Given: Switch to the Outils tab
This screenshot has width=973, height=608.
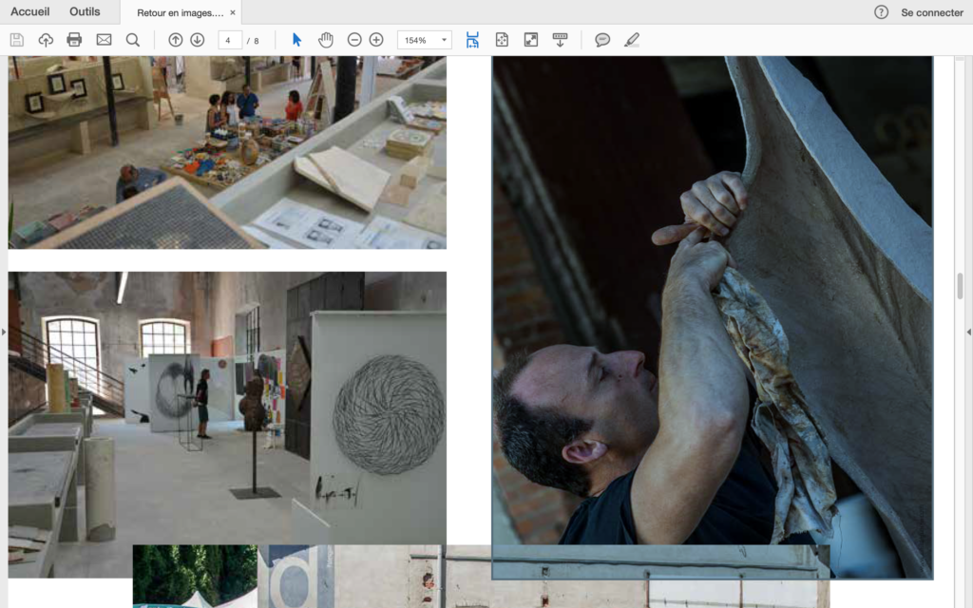Looking at the screenshot, I should [85, 12].
